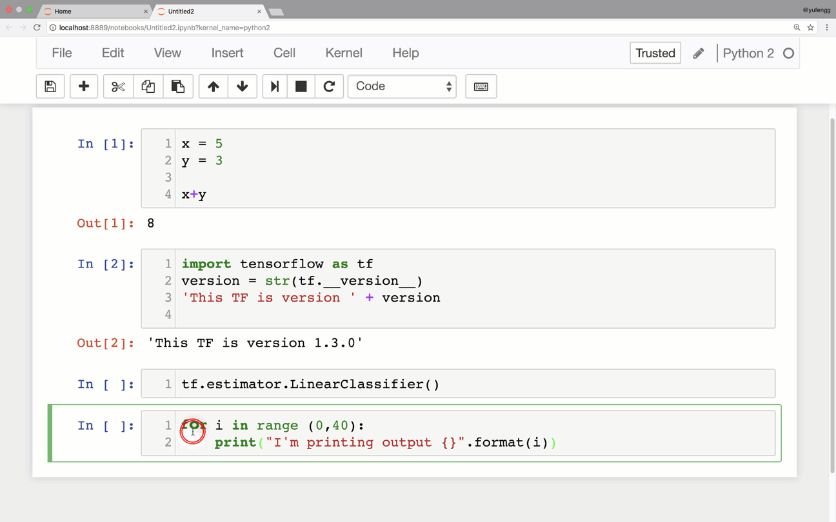Open a new browser tab
The image size is (836, 522).
coord(276,12)
